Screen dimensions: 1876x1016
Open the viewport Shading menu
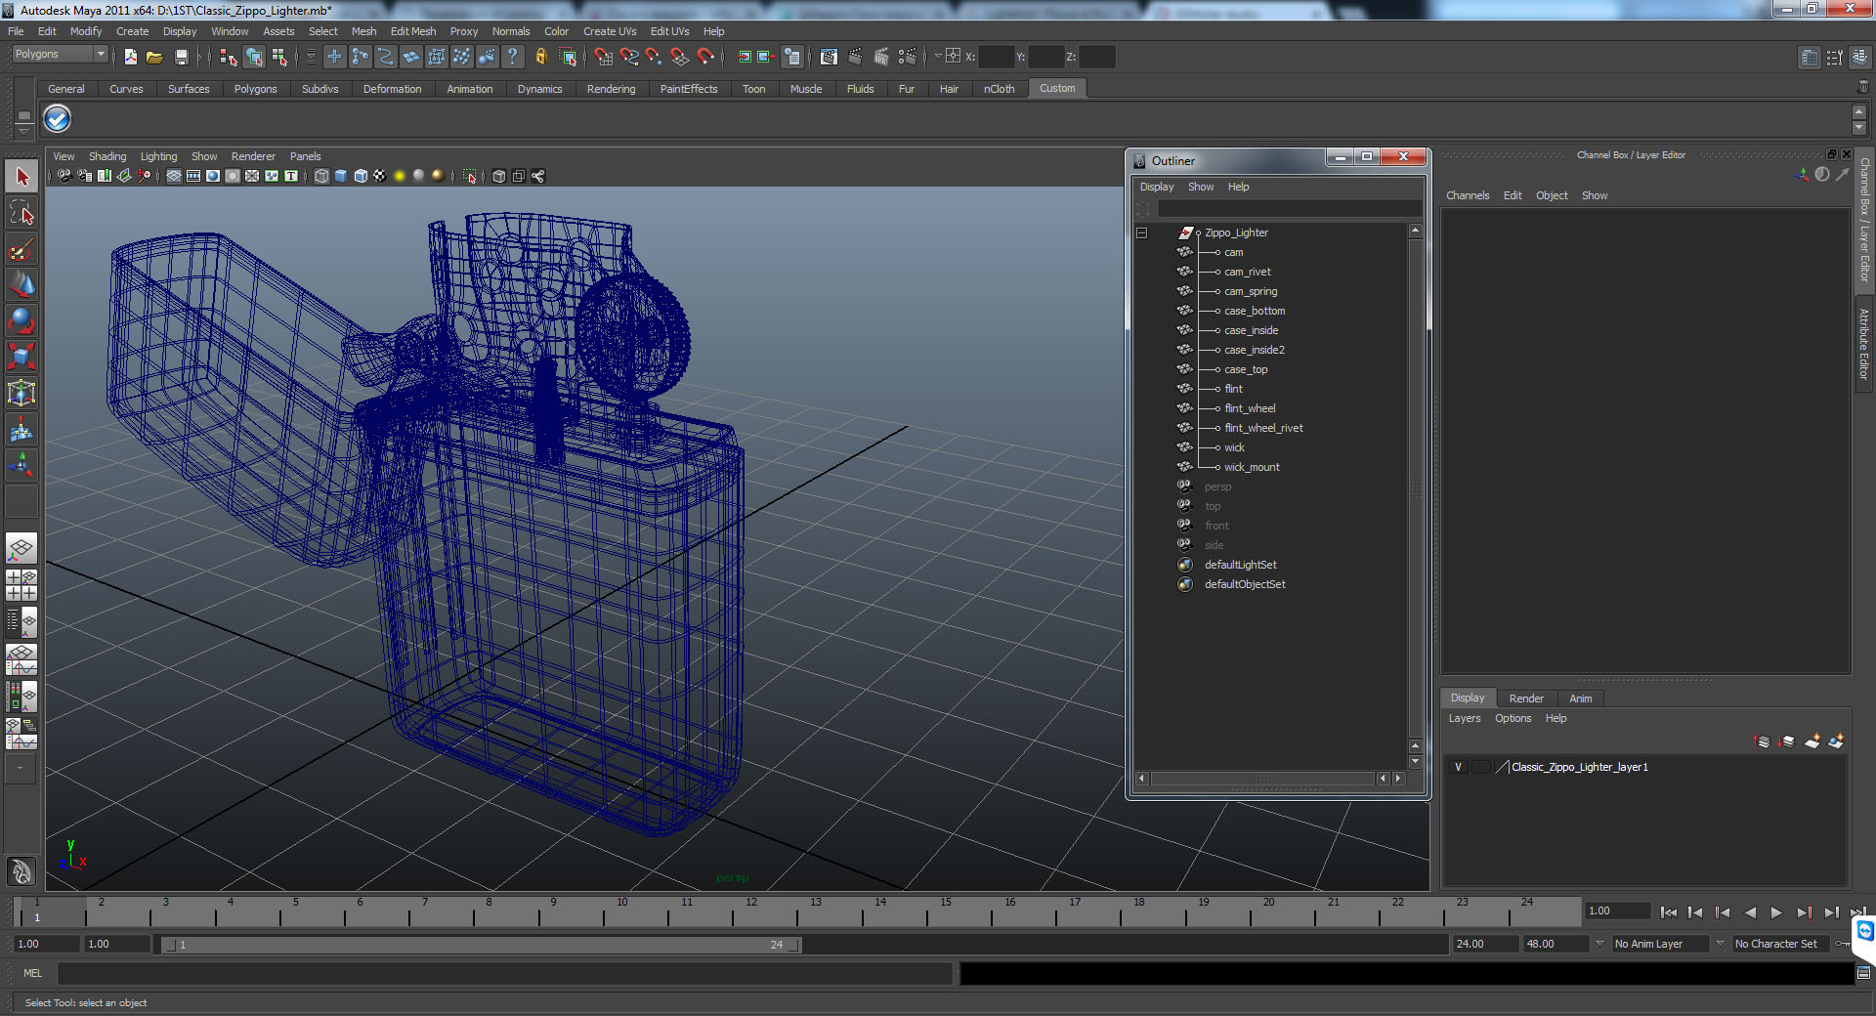pos(107,156)
